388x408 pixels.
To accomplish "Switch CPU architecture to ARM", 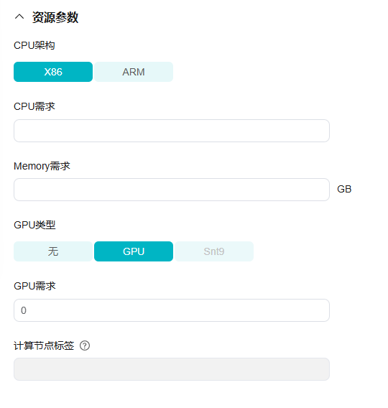I will [134, 72].
